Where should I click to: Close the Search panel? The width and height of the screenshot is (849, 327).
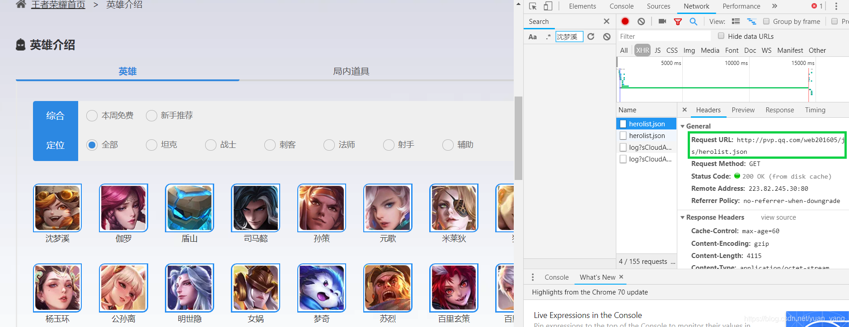pos(606,21)
